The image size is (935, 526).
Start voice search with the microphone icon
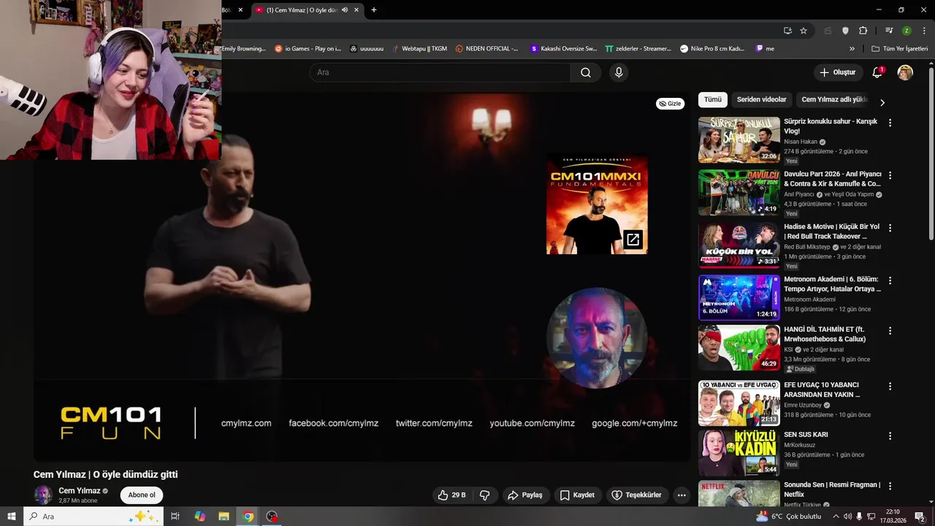coord(619,72)
